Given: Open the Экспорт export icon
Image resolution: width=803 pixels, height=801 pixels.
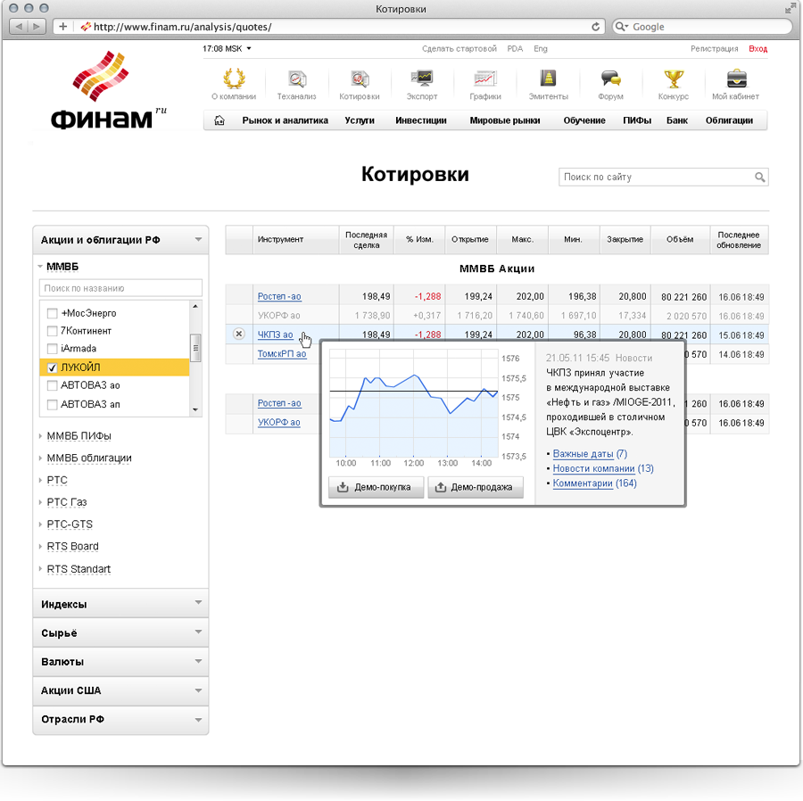Looking at the screenshot, I should pyautogui.click(x=421, y=79).
